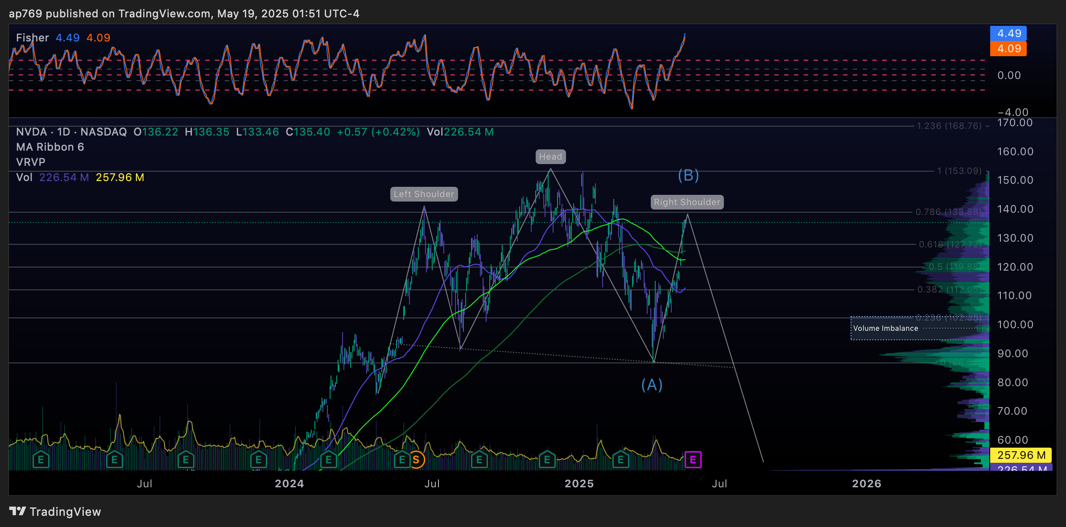
Task: Click the -4.00 Fisher axis label
Action: click(1013, 112)
